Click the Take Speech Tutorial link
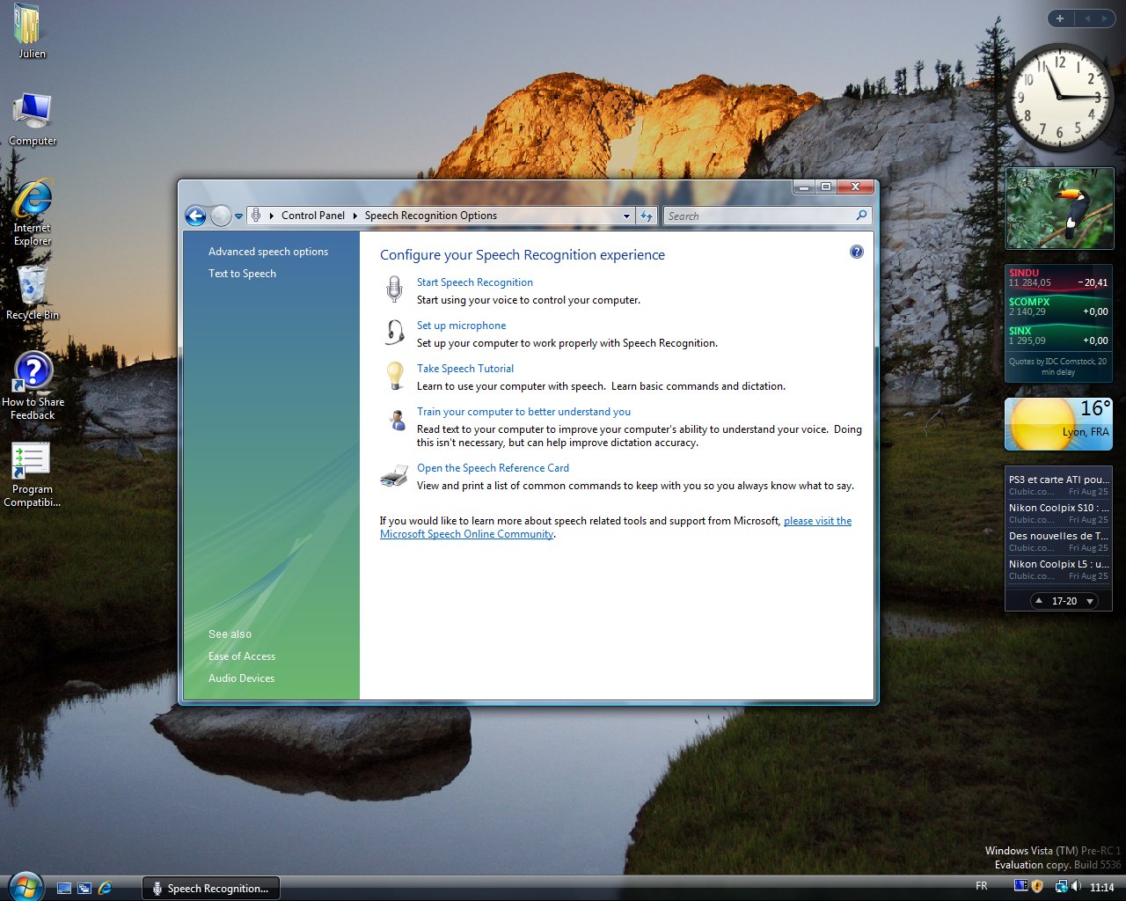The image size is (1126, 901). 465,369
